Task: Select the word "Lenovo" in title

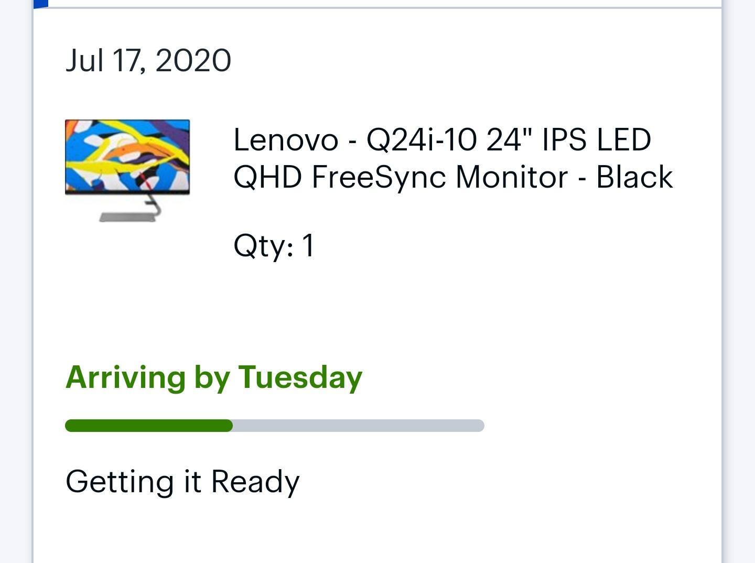Action: click(x=286, y=140)
